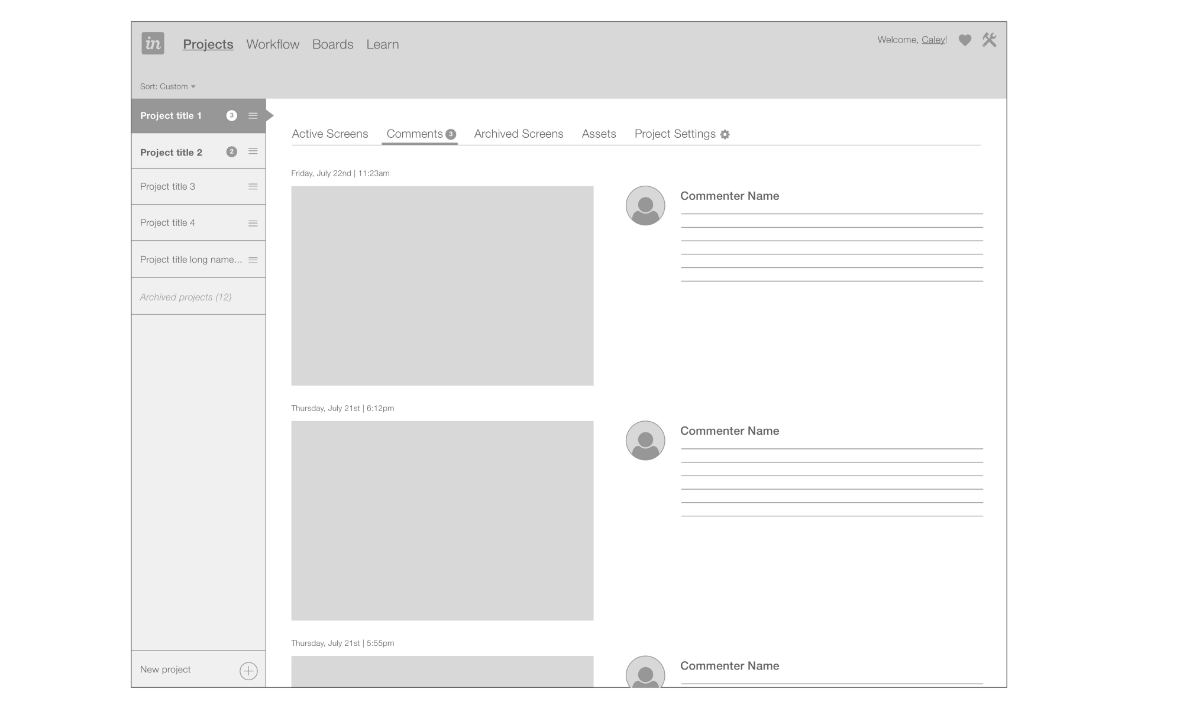The width and height of the screenshot is (1183, 705).
Task: Click the Caley username link
Action: 933,40
